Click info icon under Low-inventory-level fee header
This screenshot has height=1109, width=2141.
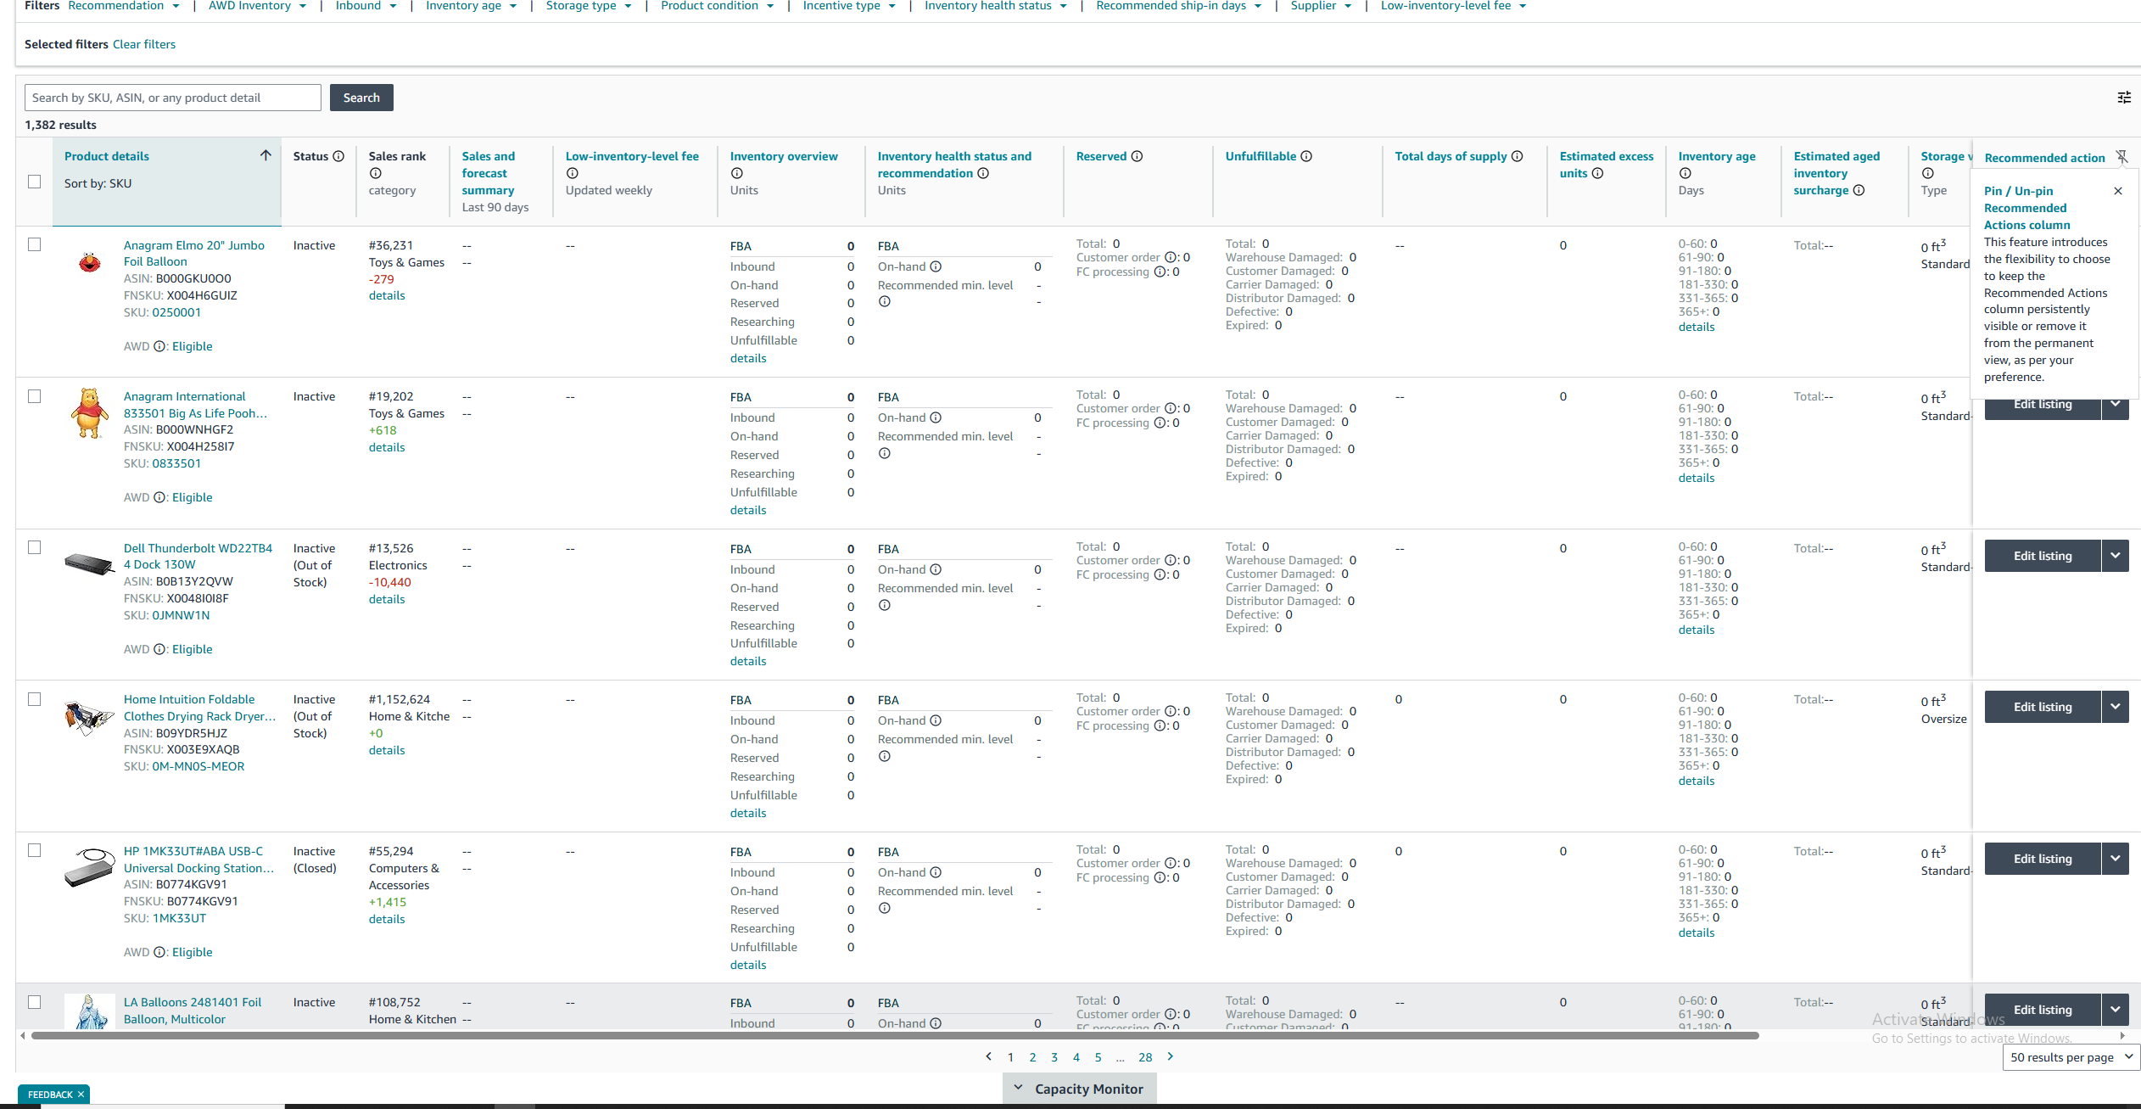572,173
